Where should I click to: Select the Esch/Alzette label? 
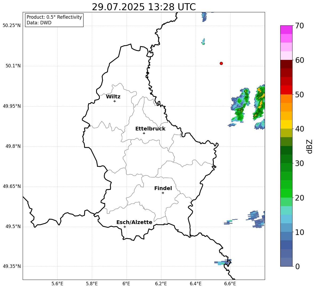tap(134, 222)
